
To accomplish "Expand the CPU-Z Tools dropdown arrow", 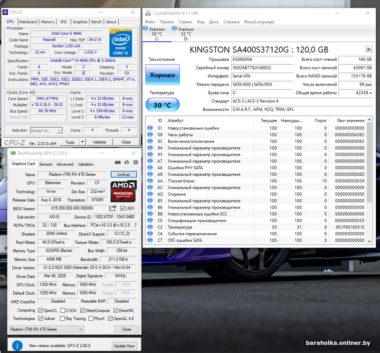I will 83,142.
